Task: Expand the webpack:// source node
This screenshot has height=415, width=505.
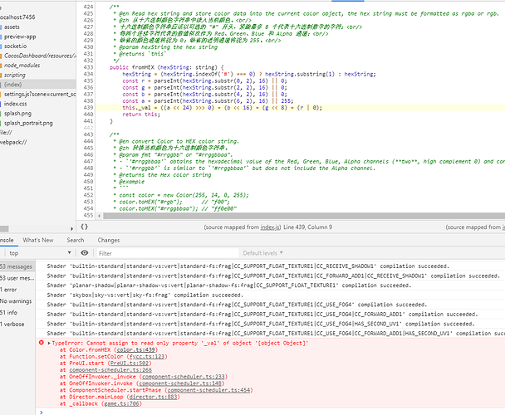Action: (13, 142)
